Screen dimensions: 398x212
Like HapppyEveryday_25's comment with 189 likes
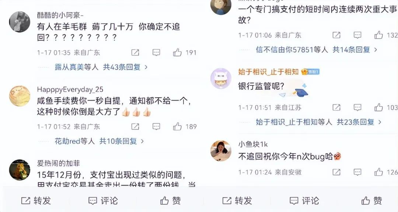(x=177, y=126)
